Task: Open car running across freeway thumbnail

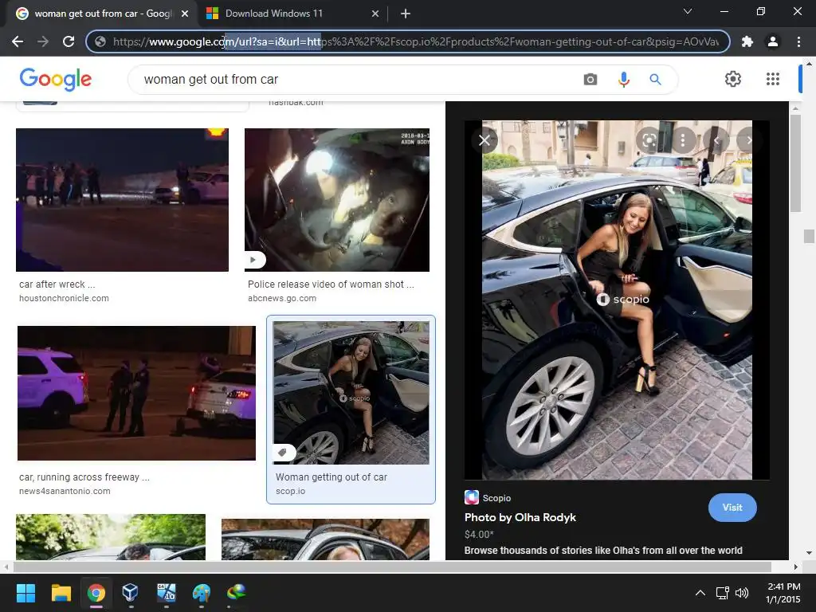Action: [136, 393]
